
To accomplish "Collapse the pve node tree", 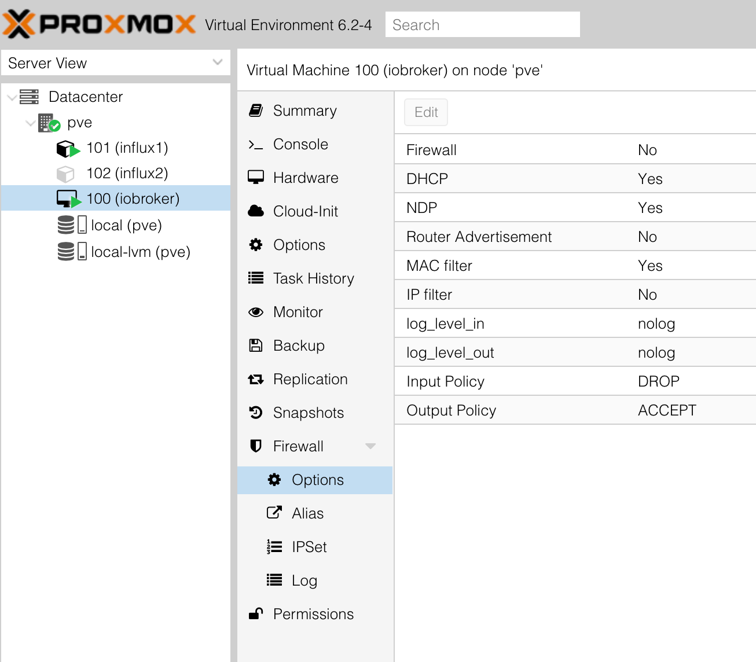I will 31,123.
